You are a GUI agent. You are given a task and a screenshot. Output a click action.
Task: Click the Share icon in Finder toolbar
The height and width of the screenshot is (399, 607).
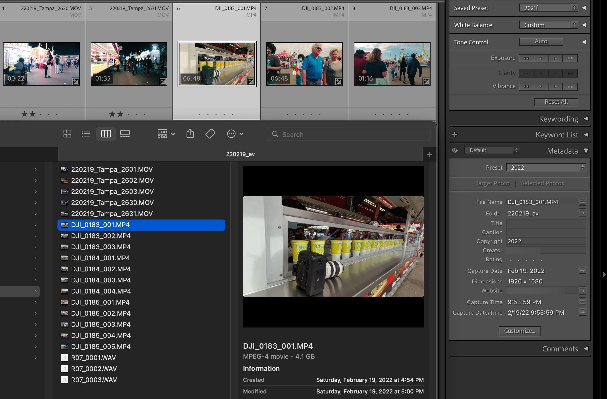point(190,134)
